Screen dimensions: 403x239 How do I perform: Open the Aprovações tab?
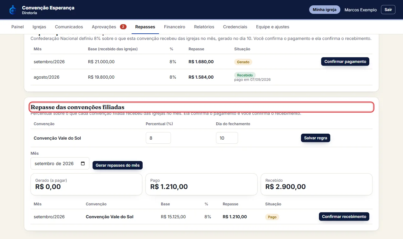[x=109, y=27]
